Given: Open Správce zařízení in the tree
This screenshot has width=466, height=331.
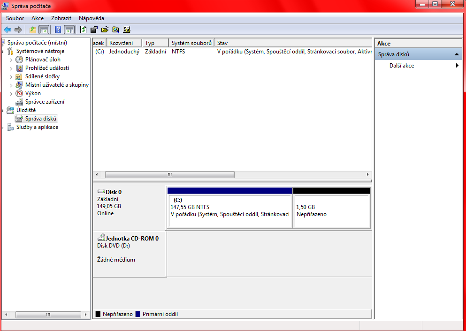Looking at the screenshot, I should click(45, 102).
